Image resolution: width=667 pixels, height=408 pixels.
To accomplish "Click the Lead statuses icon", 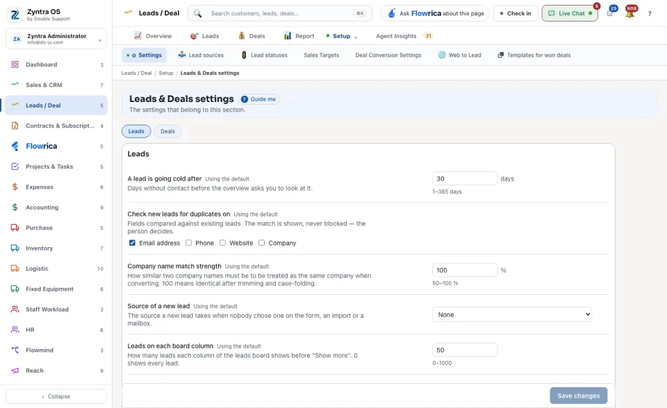I will pos(244,55).
